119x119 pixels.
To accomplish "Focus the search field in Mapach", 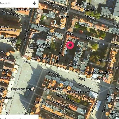I will (x=16, y=3).
